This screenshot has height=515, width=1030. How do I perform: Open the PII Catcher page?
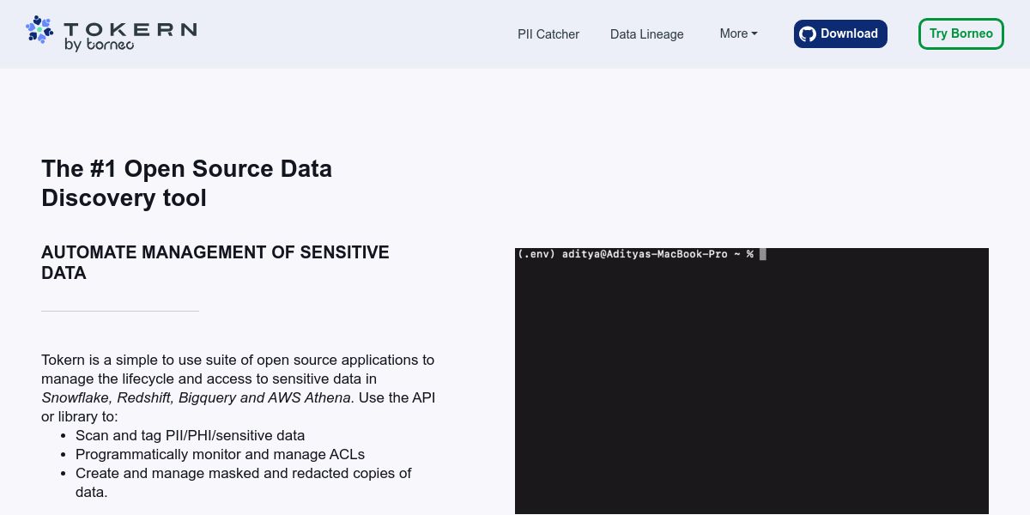[x=548, y=34]
